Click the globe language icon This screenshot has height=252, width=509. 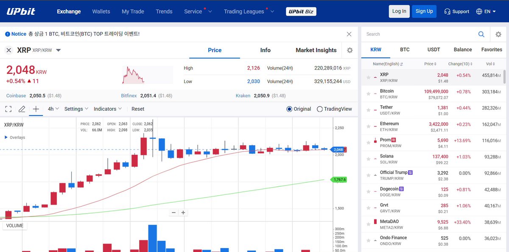tap(479, 11)
